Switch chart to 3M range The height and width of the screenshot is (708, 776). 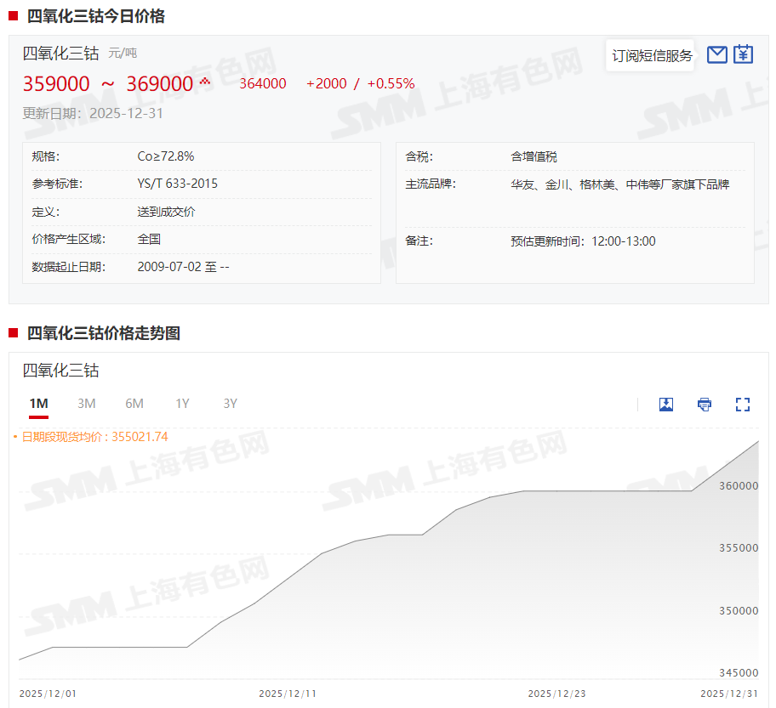pyautogui.click(x=86, y=404)
